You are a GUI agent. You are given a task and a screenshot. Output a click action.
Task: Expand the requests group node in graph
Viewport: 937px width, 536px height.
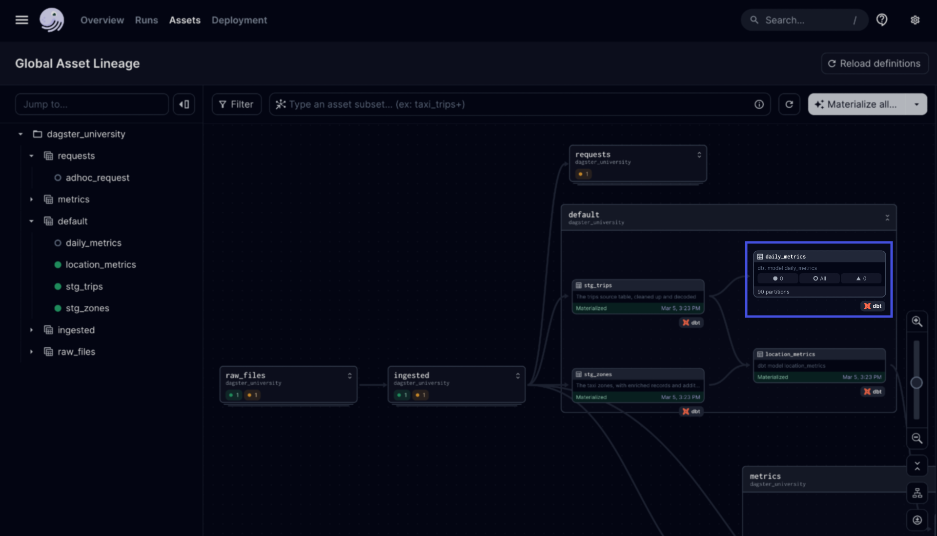coord(699,155)
